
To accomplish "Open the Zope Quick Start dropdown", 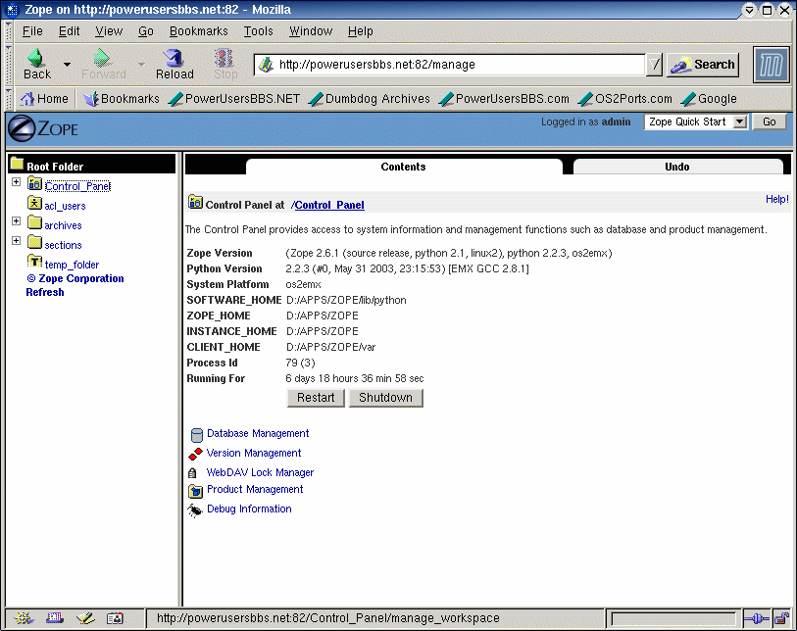I will point(696,121).
